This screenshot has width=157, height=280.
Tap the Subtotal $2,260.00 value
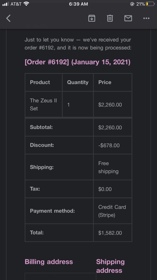point(110,127)
